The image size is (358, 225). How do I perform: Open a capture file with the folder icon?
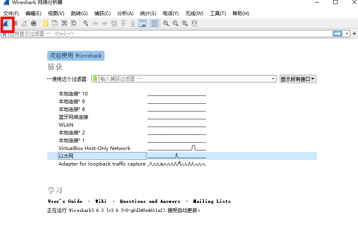pos(46,23)
